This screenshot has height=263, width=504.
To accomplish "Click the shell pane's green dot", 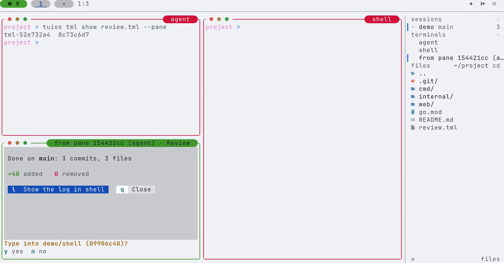I will point(227,19).
